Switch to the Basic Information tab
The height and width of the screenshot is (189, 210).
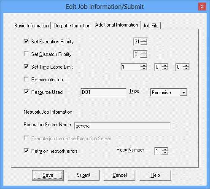pos(32,26)
